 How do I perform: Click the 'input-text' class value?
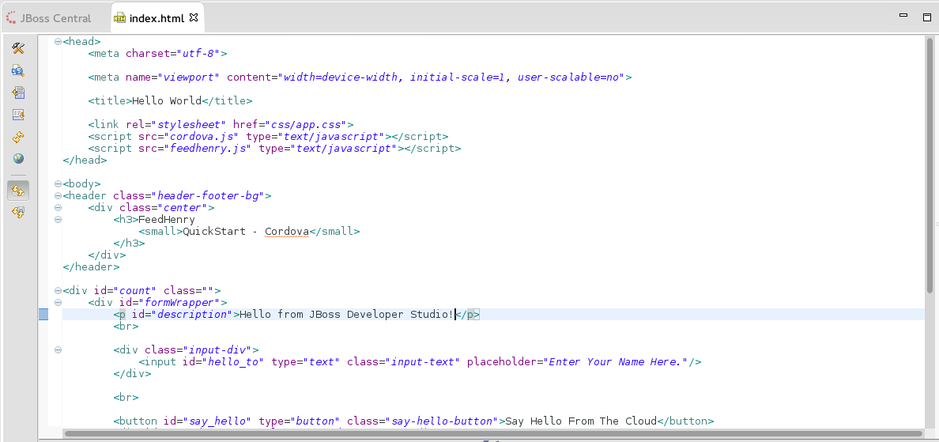pyautogui.click(x=423, y=362)
